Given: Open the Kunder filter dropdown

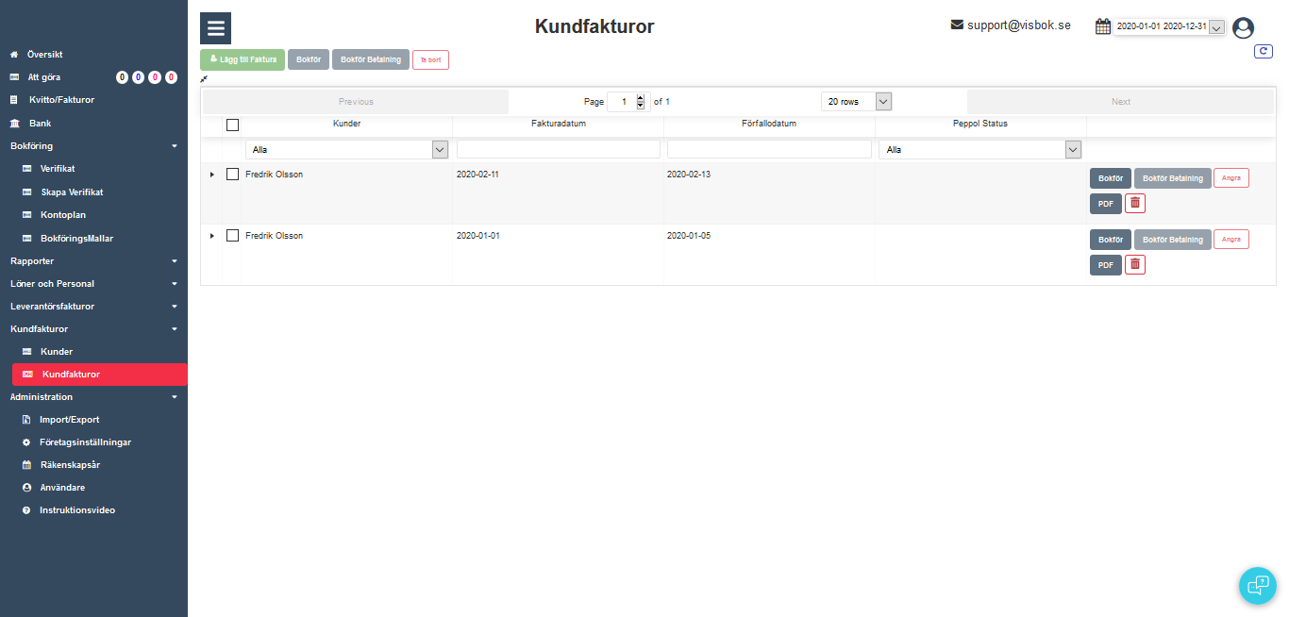Looking at the screenshot, I should click(346, 149).
